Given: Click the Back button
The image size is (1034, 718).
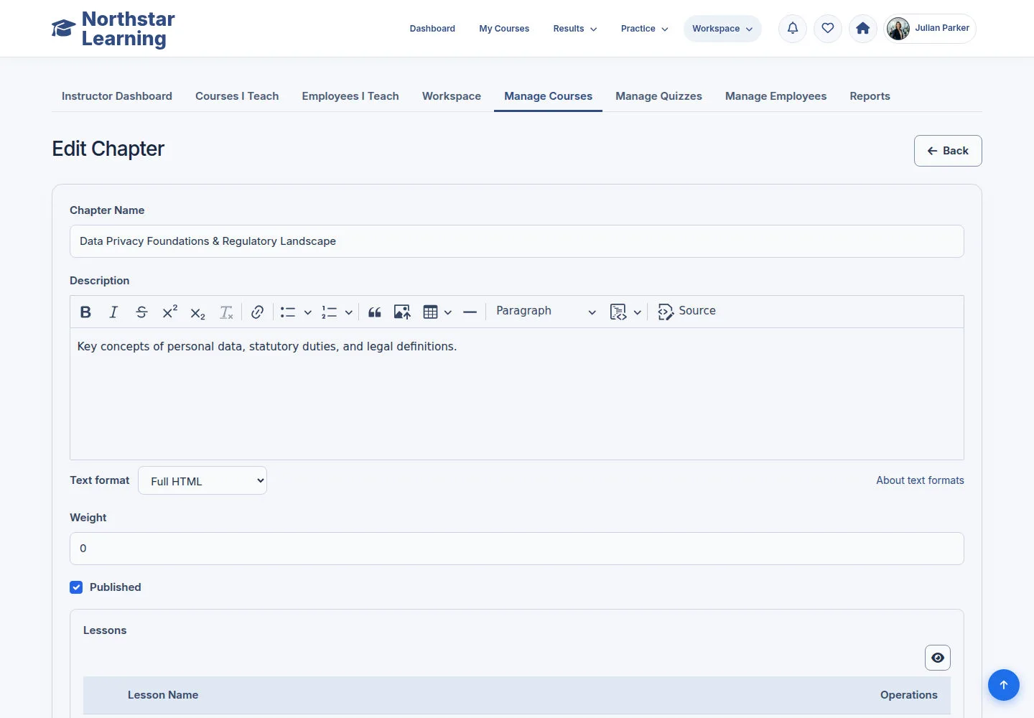Looking at the screenshot, I should (948, 151).
